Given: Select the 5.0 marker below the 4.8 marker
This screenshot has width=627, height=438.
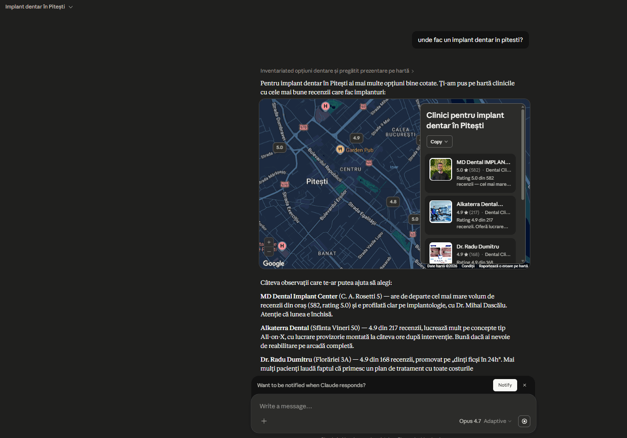Looking at the screenshot, I should pyautogui.click(x=415, y=219).
